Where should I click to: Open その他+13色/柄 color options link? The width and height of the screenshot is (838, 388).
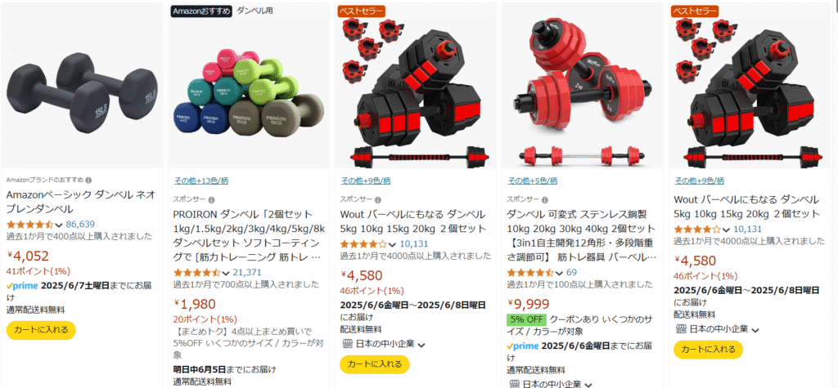[x=201, y=181]
